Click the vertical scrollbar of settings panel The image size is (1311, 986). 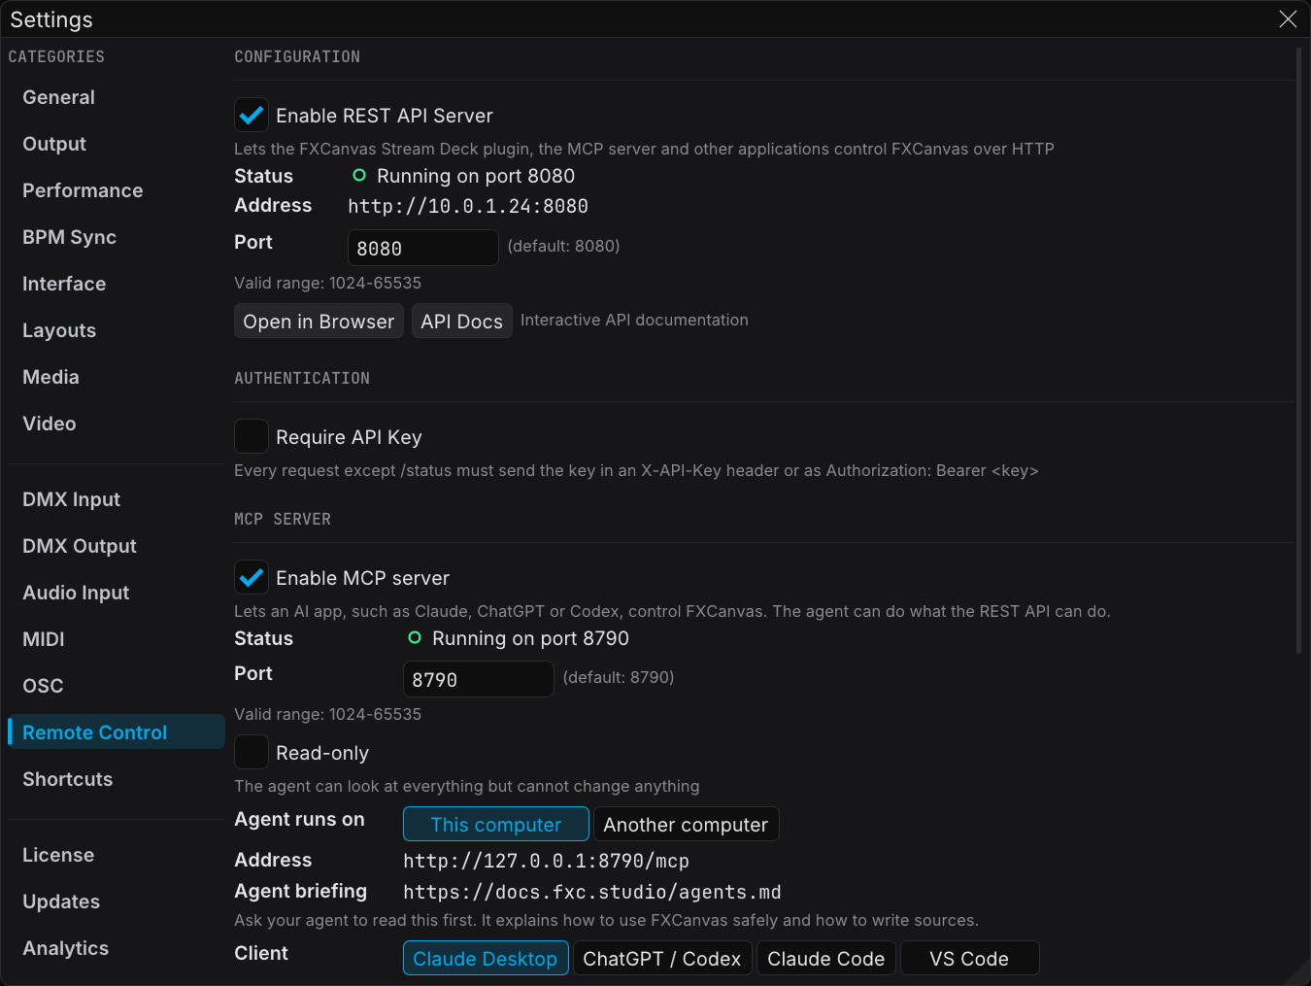click(1299, 350)
